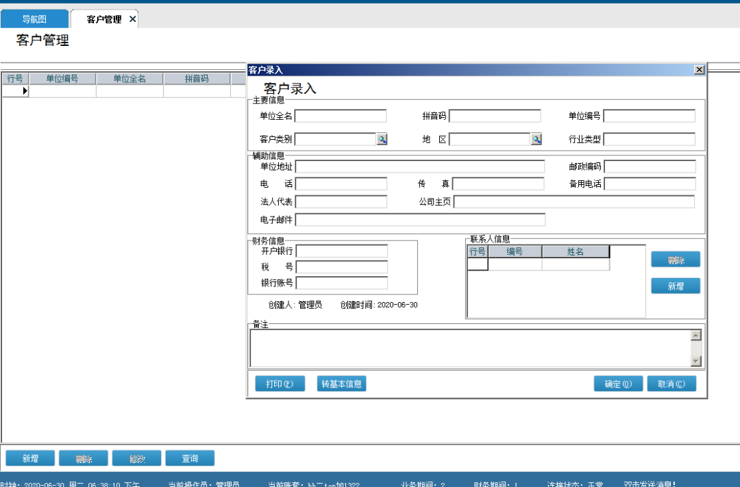Screen dimensions: 740x487
Task: Click the 创建时间: 2020-06-30 text
Action: 379,305
